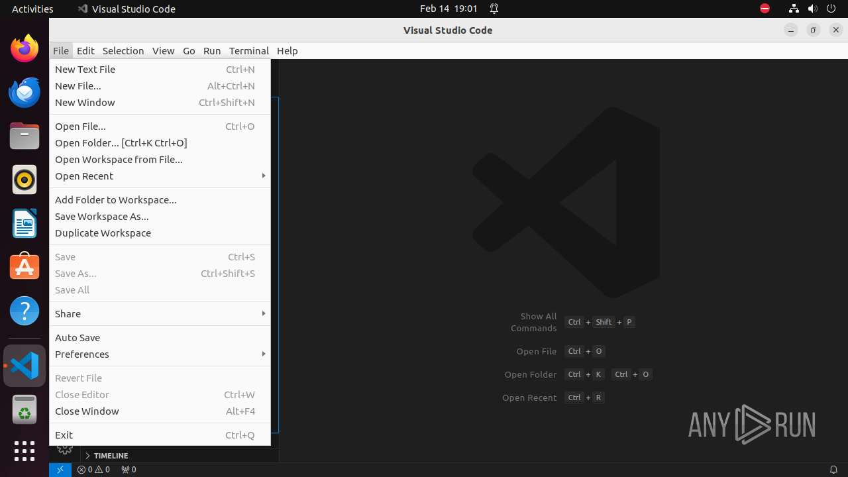Open Firefox from the dock

coord(25,48)
